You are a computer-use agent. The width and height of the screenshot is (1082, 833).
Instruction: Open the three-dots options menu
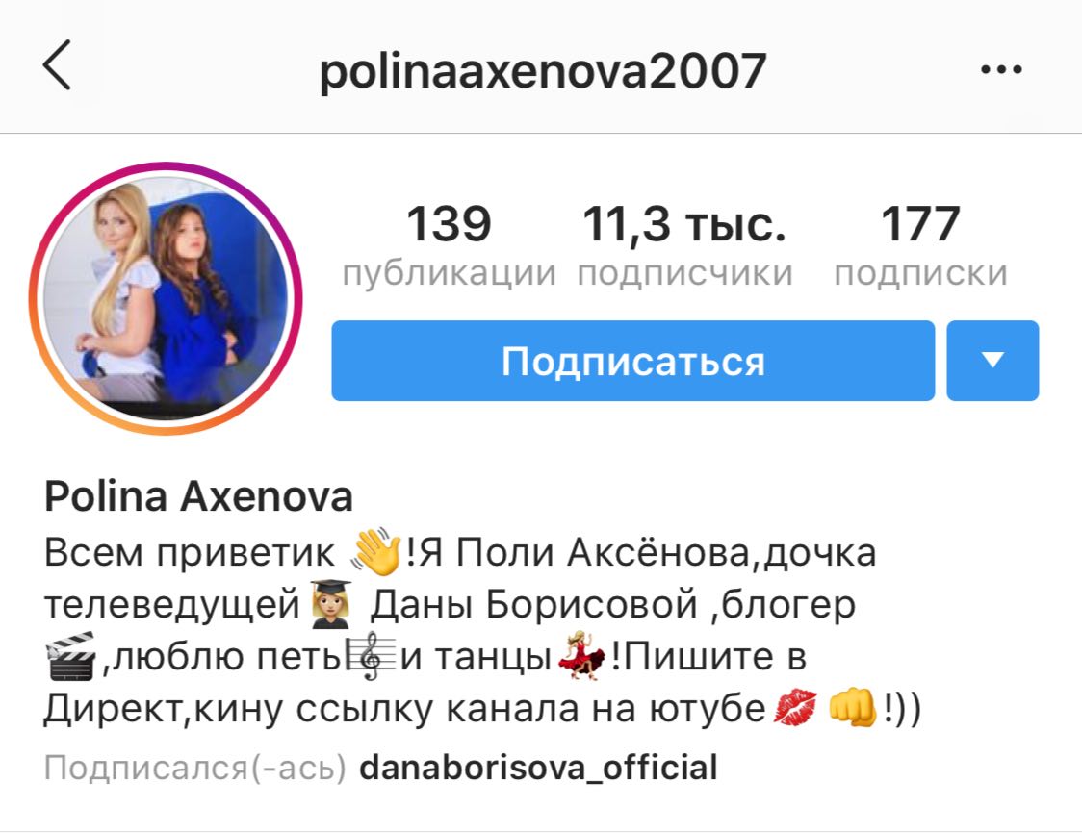coord(1001,69)
